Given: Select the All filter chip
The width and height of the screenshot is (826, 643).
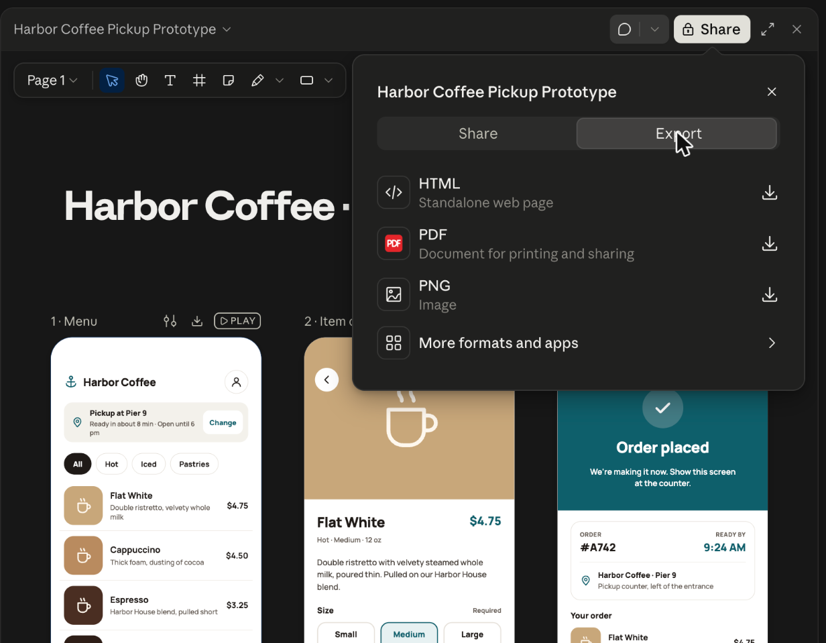Looking at the screenshot, I should [x=78, y=464].
